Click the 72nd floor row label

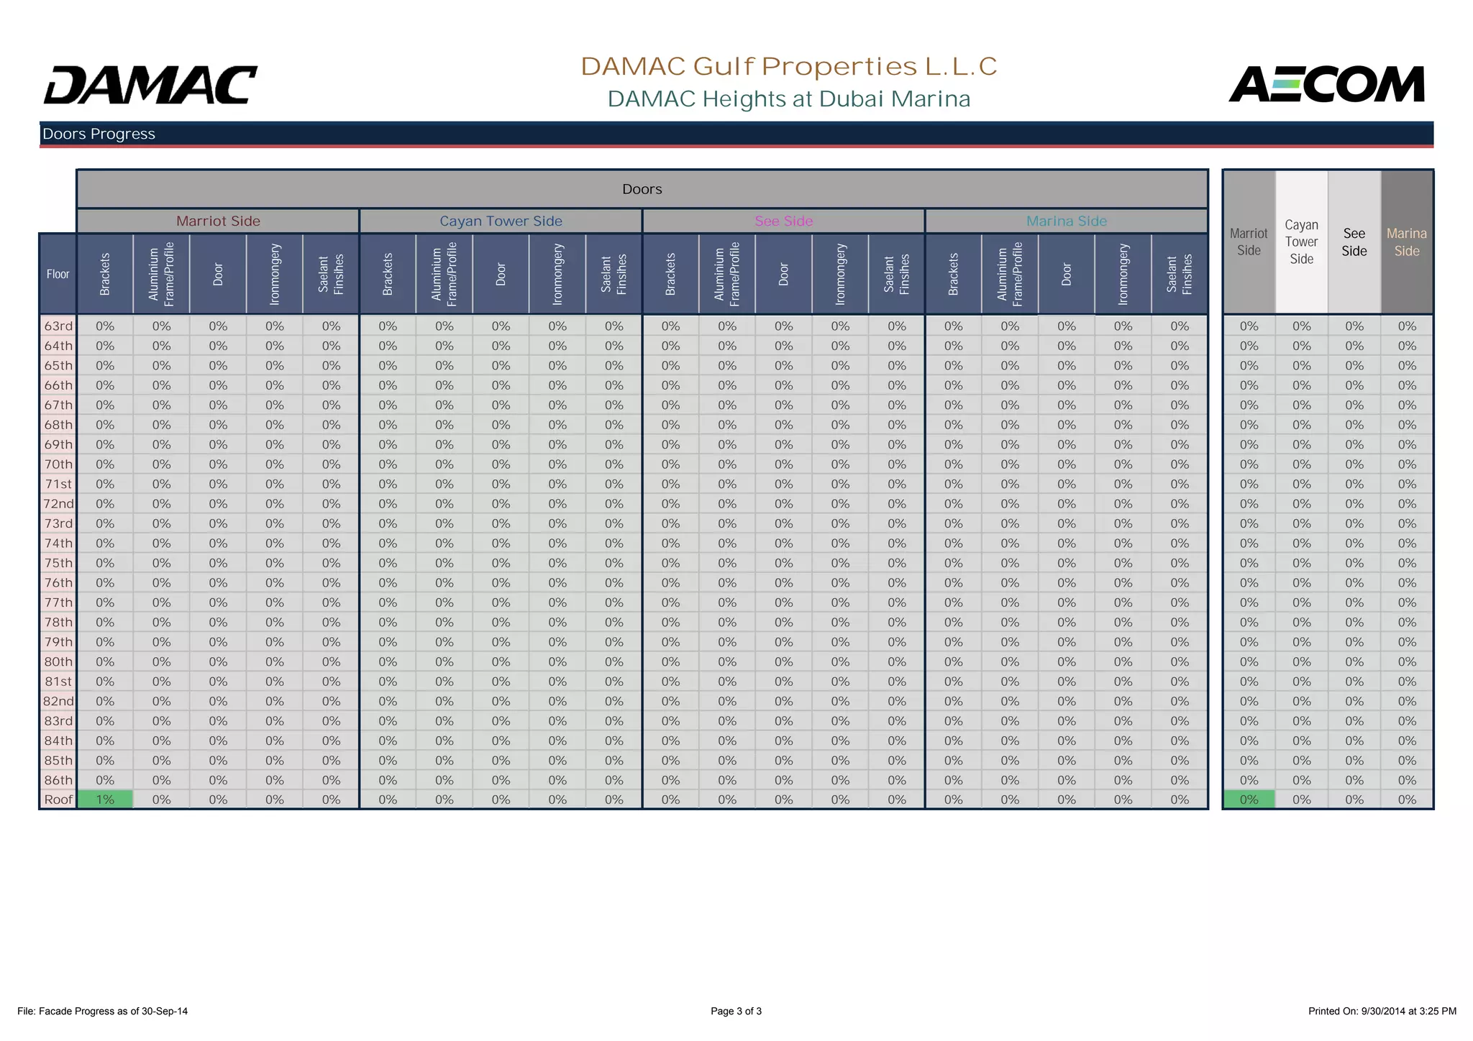(x=58, y=504)
